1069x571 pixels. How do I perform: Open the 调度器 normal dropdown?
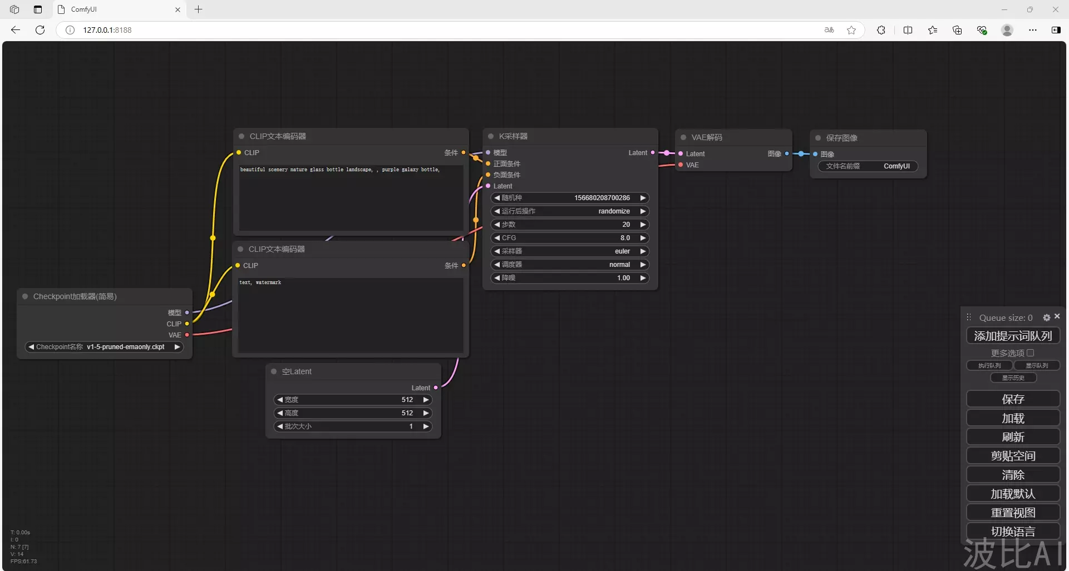(570, 265)
